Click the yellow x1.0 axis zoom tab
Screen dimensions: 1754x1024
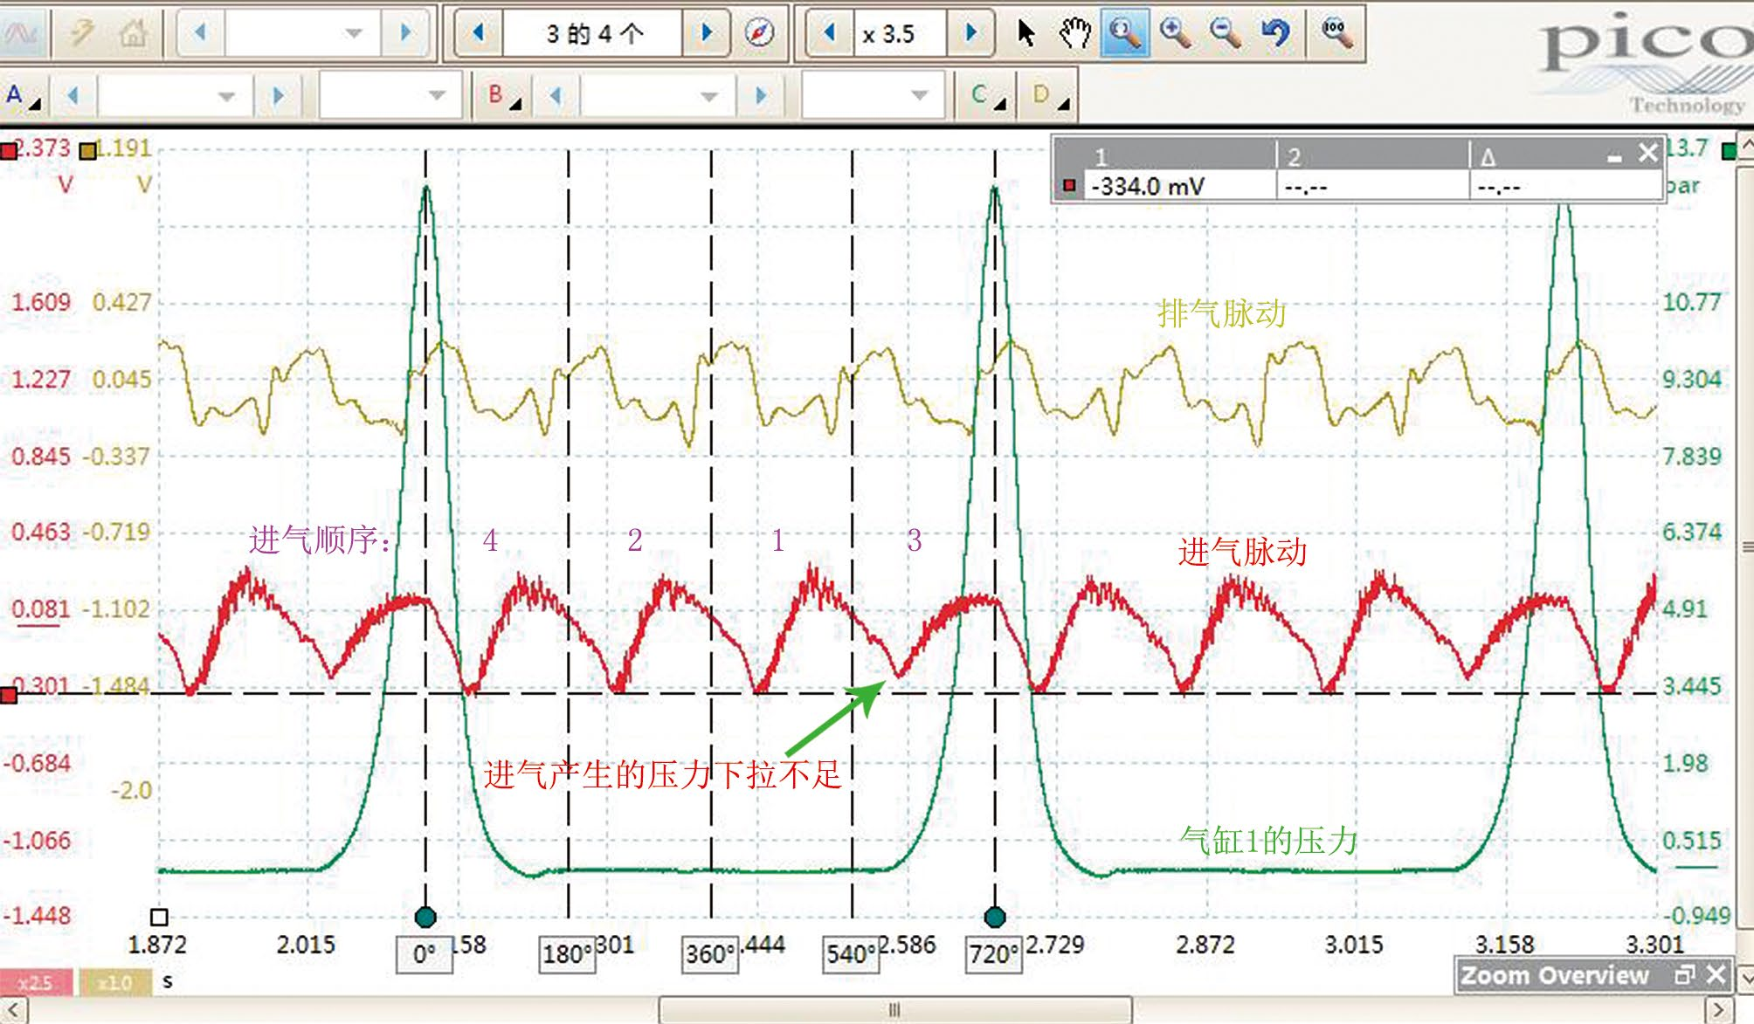[114, 982]
